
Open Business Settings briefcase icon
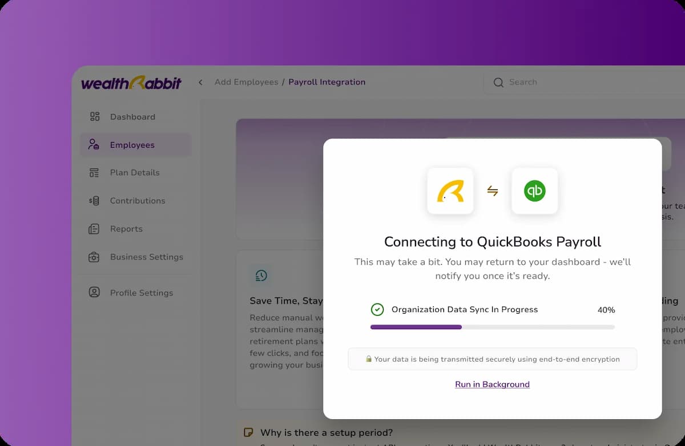(94, 257)
